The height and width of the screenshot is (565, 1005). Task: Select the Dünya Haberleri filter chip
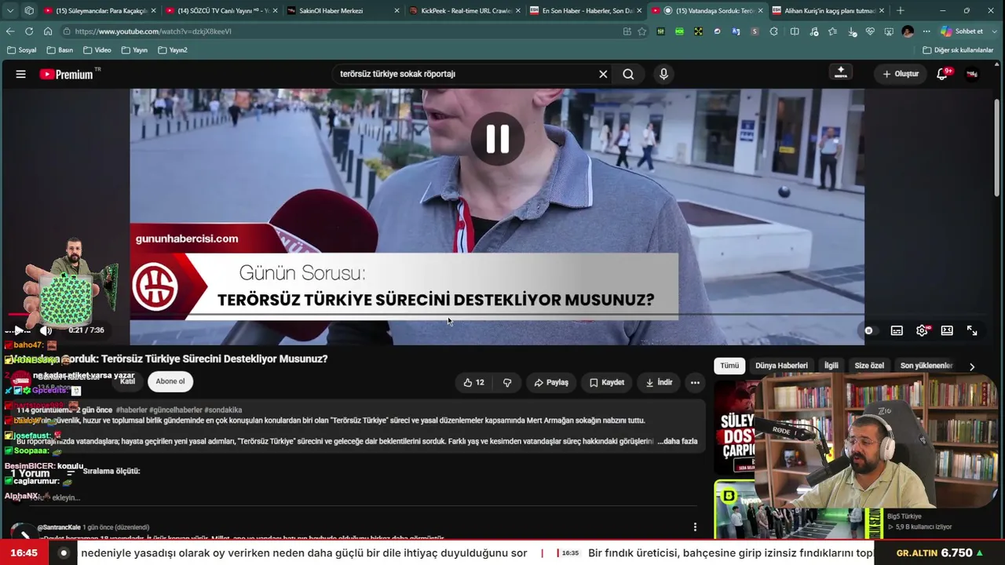click(x=781, y=366)
